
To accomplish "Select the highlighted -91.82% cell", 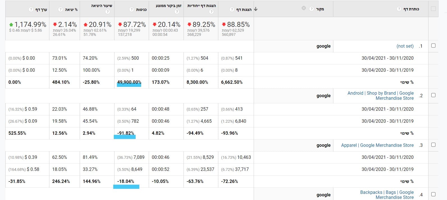I will click(x=125, y=133).
